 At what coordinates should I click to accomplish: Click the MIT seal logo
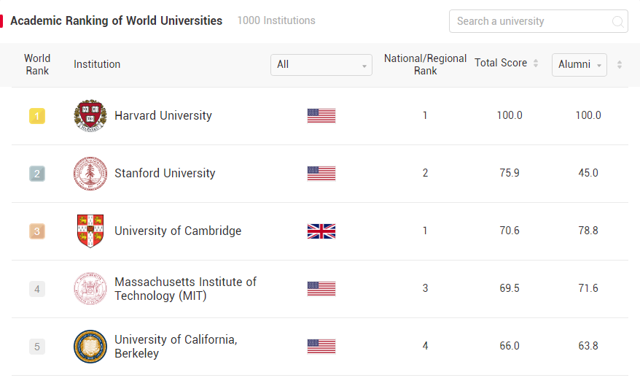[x=90, y=289]
